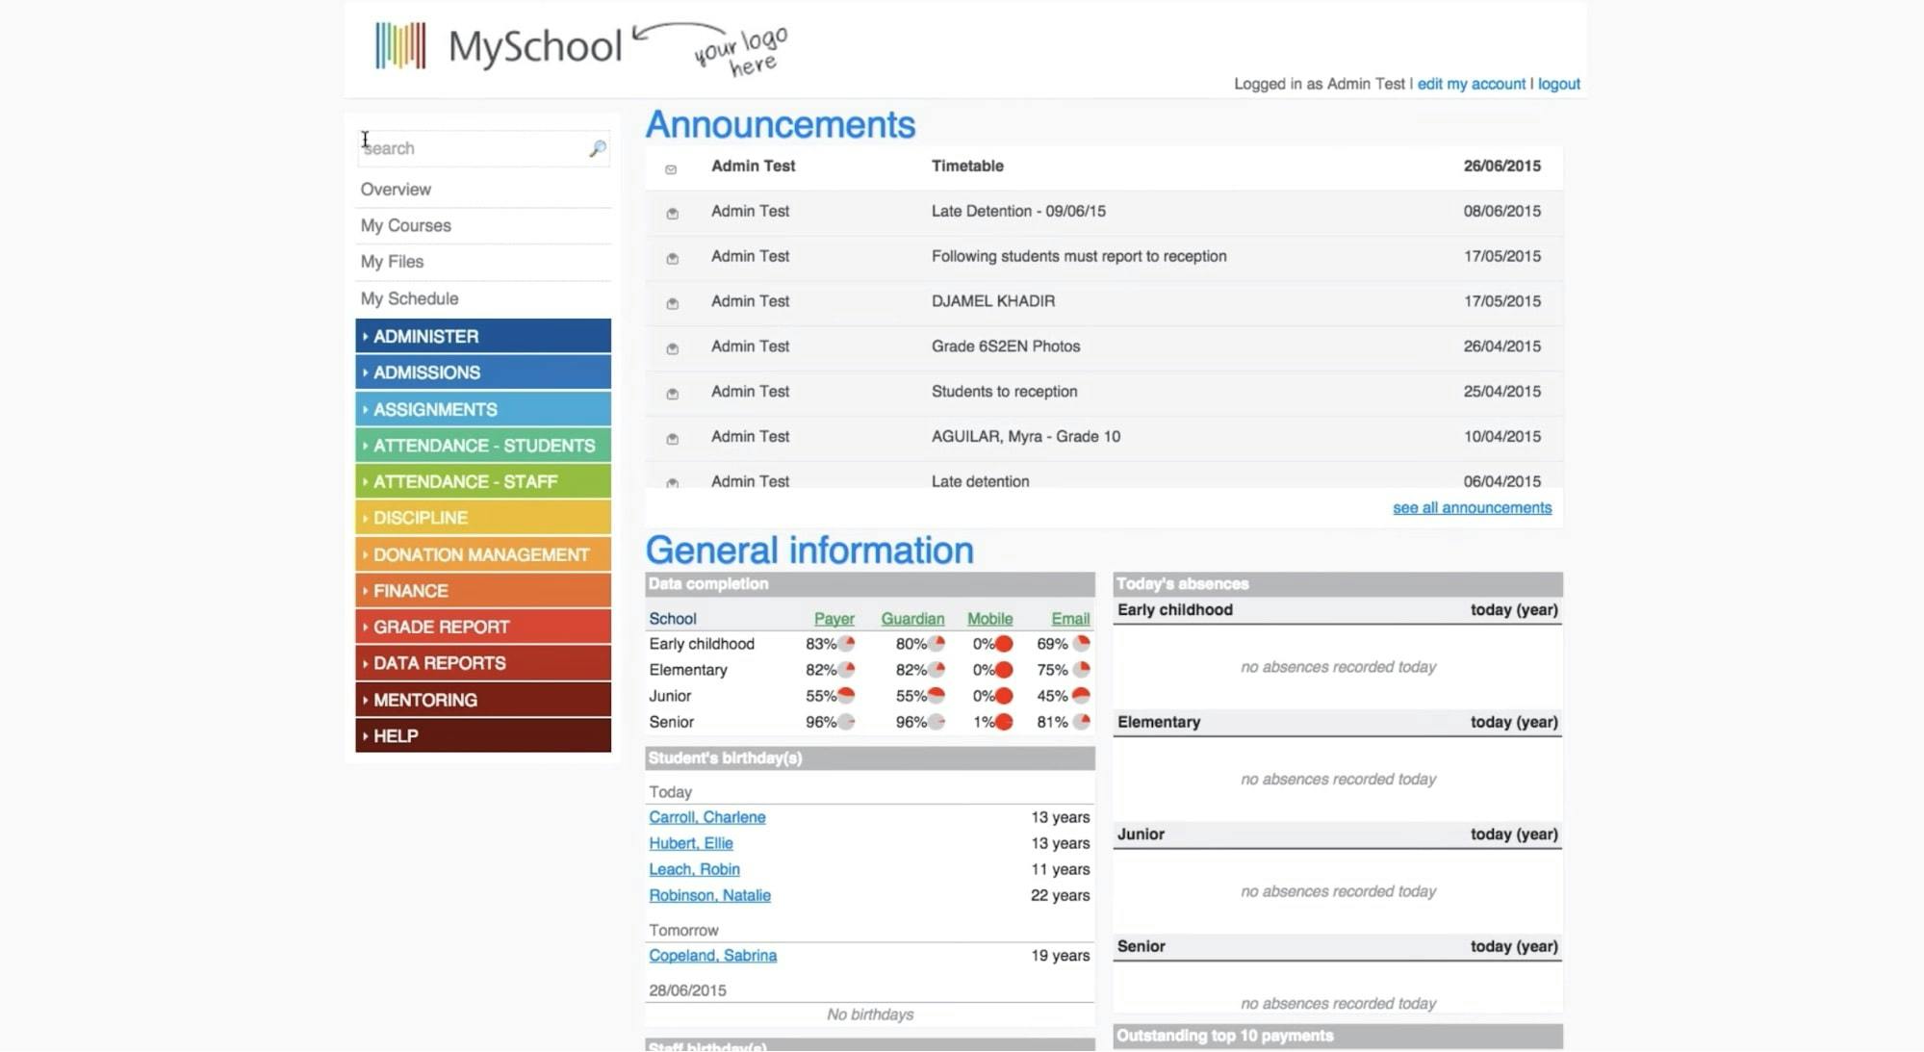Open envelope icon for AGUILAR, Myra announcement
This screenshot has width=1924, height=1052.
coord(672,439)
